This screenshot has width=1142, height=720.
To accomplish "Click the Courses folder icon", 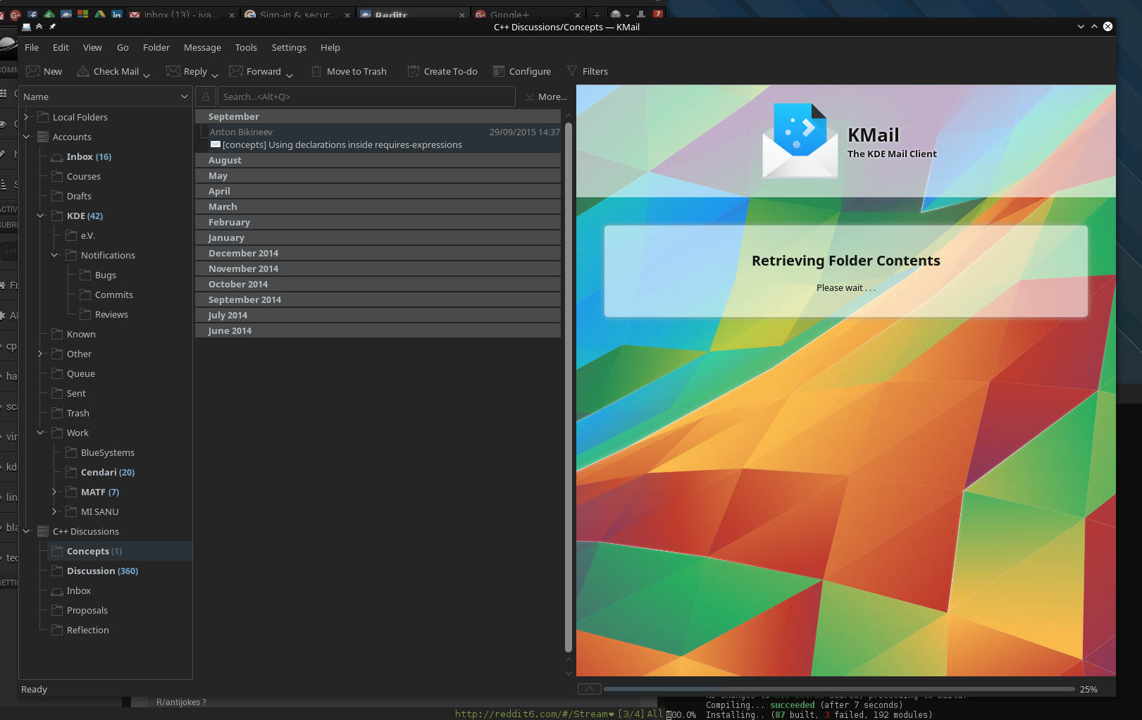I will click(x=57, y=176).
